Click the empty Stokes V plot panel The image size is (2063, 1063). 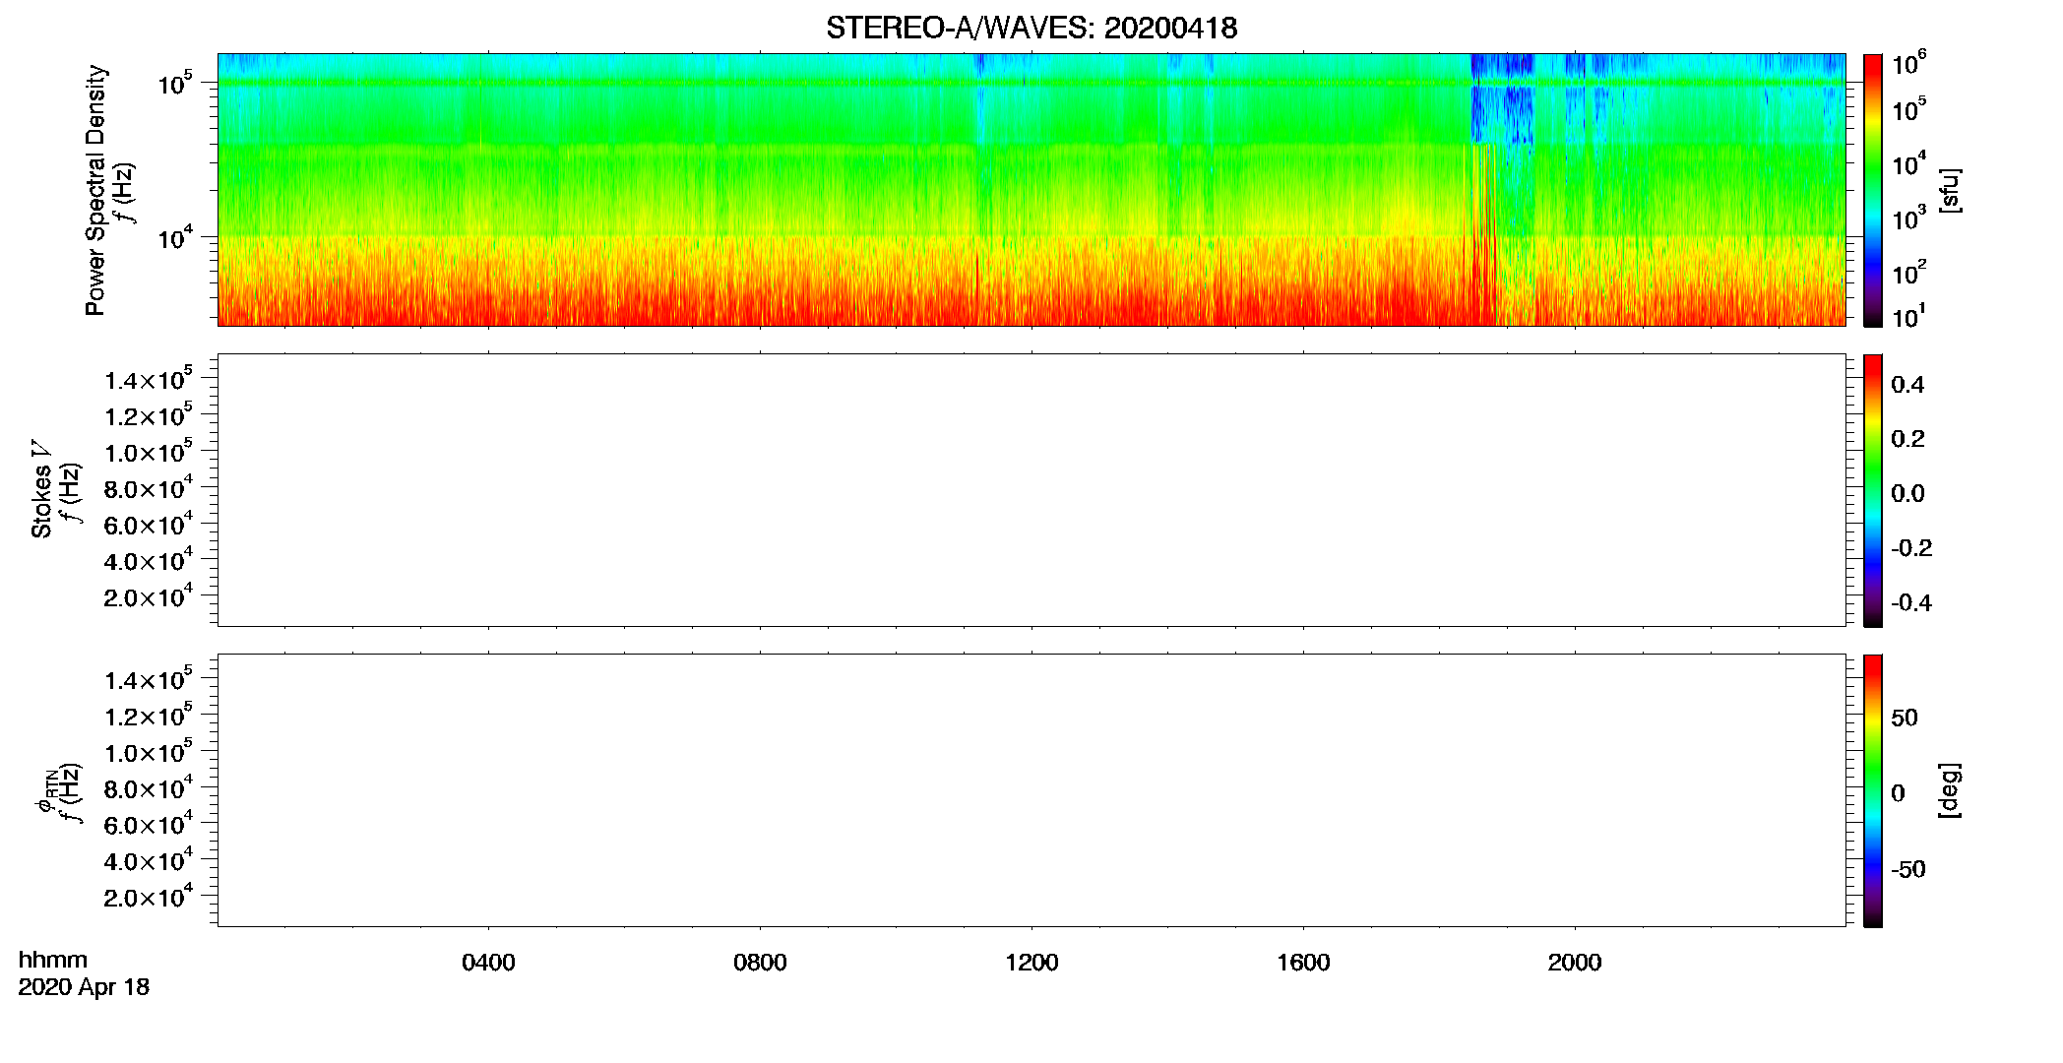click(1031, 490)
